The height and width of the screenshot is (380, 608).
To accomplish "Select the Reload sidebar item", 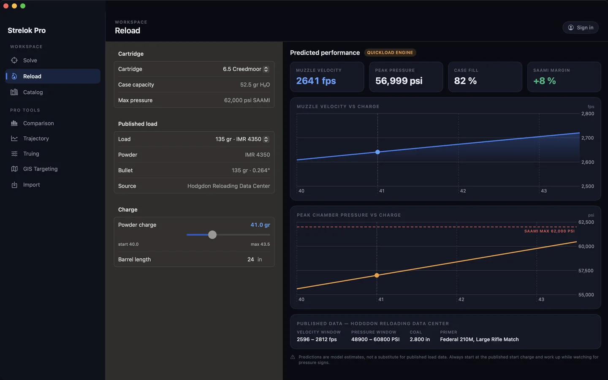I will coord(53,76).
